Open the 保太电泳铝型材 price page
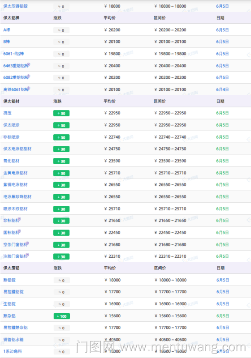The height and width of the screenshot is (358, 251). (17, 149)
